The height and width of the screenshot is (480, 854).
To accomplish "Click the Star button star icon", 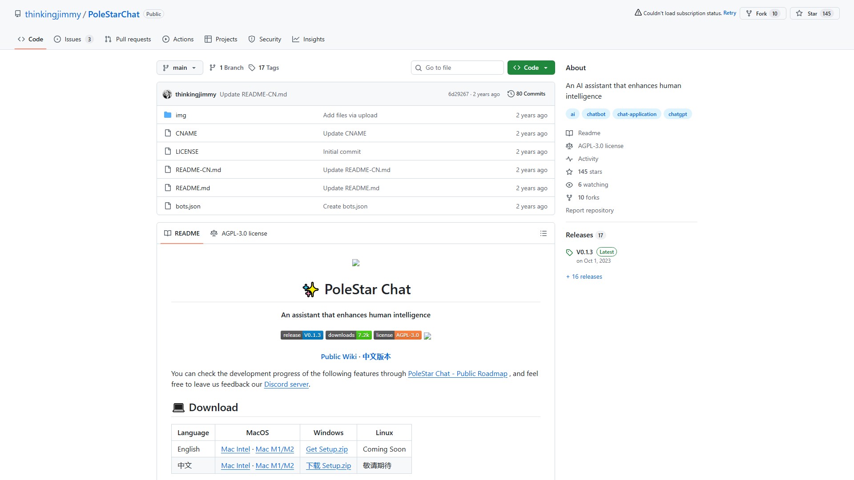I will [x=799, y=13].
